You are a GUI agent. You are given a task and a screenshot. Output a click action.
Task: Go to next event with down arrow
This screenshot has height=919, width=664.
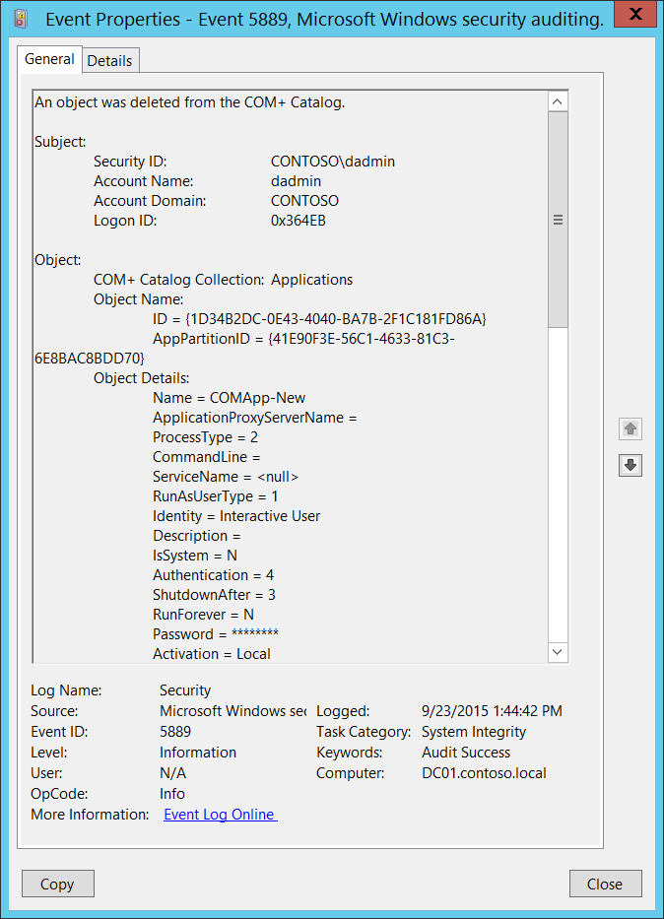point(631,465)
